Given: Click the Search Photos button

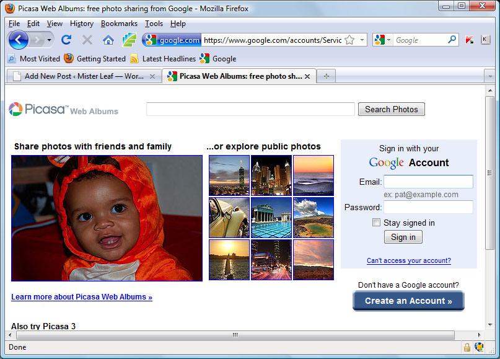Looking at the screenshot, I should [x=391, y=109].
